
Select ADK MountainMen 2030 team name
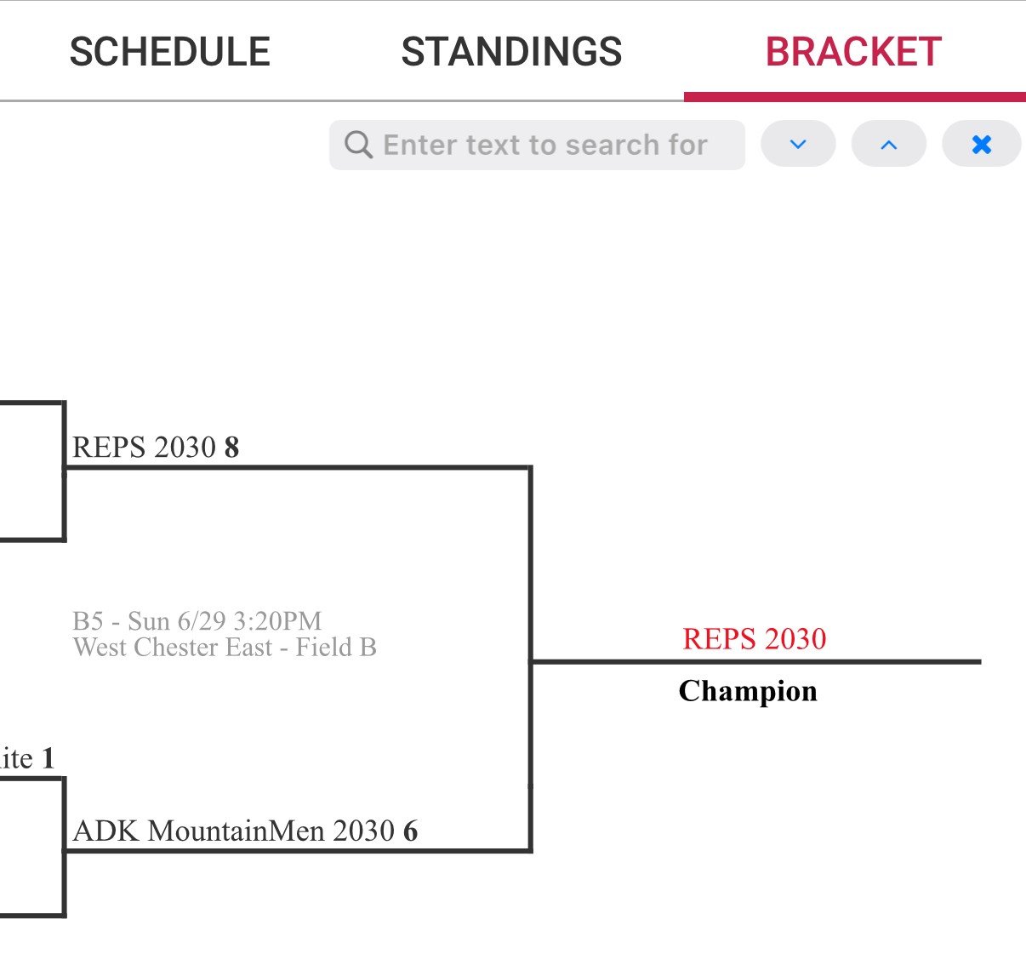tap(234, 831)
